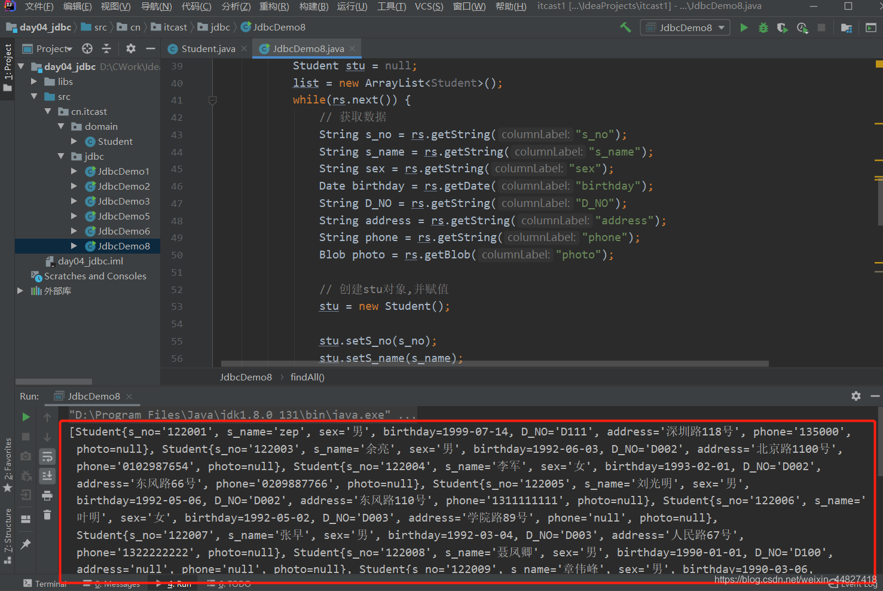The image size is (883, 591).
Task: Open Project panel gear settings
Action: [x=131, y=48]
